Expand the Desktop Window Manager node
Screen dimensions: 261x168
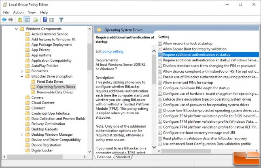(x=22, y=135)
